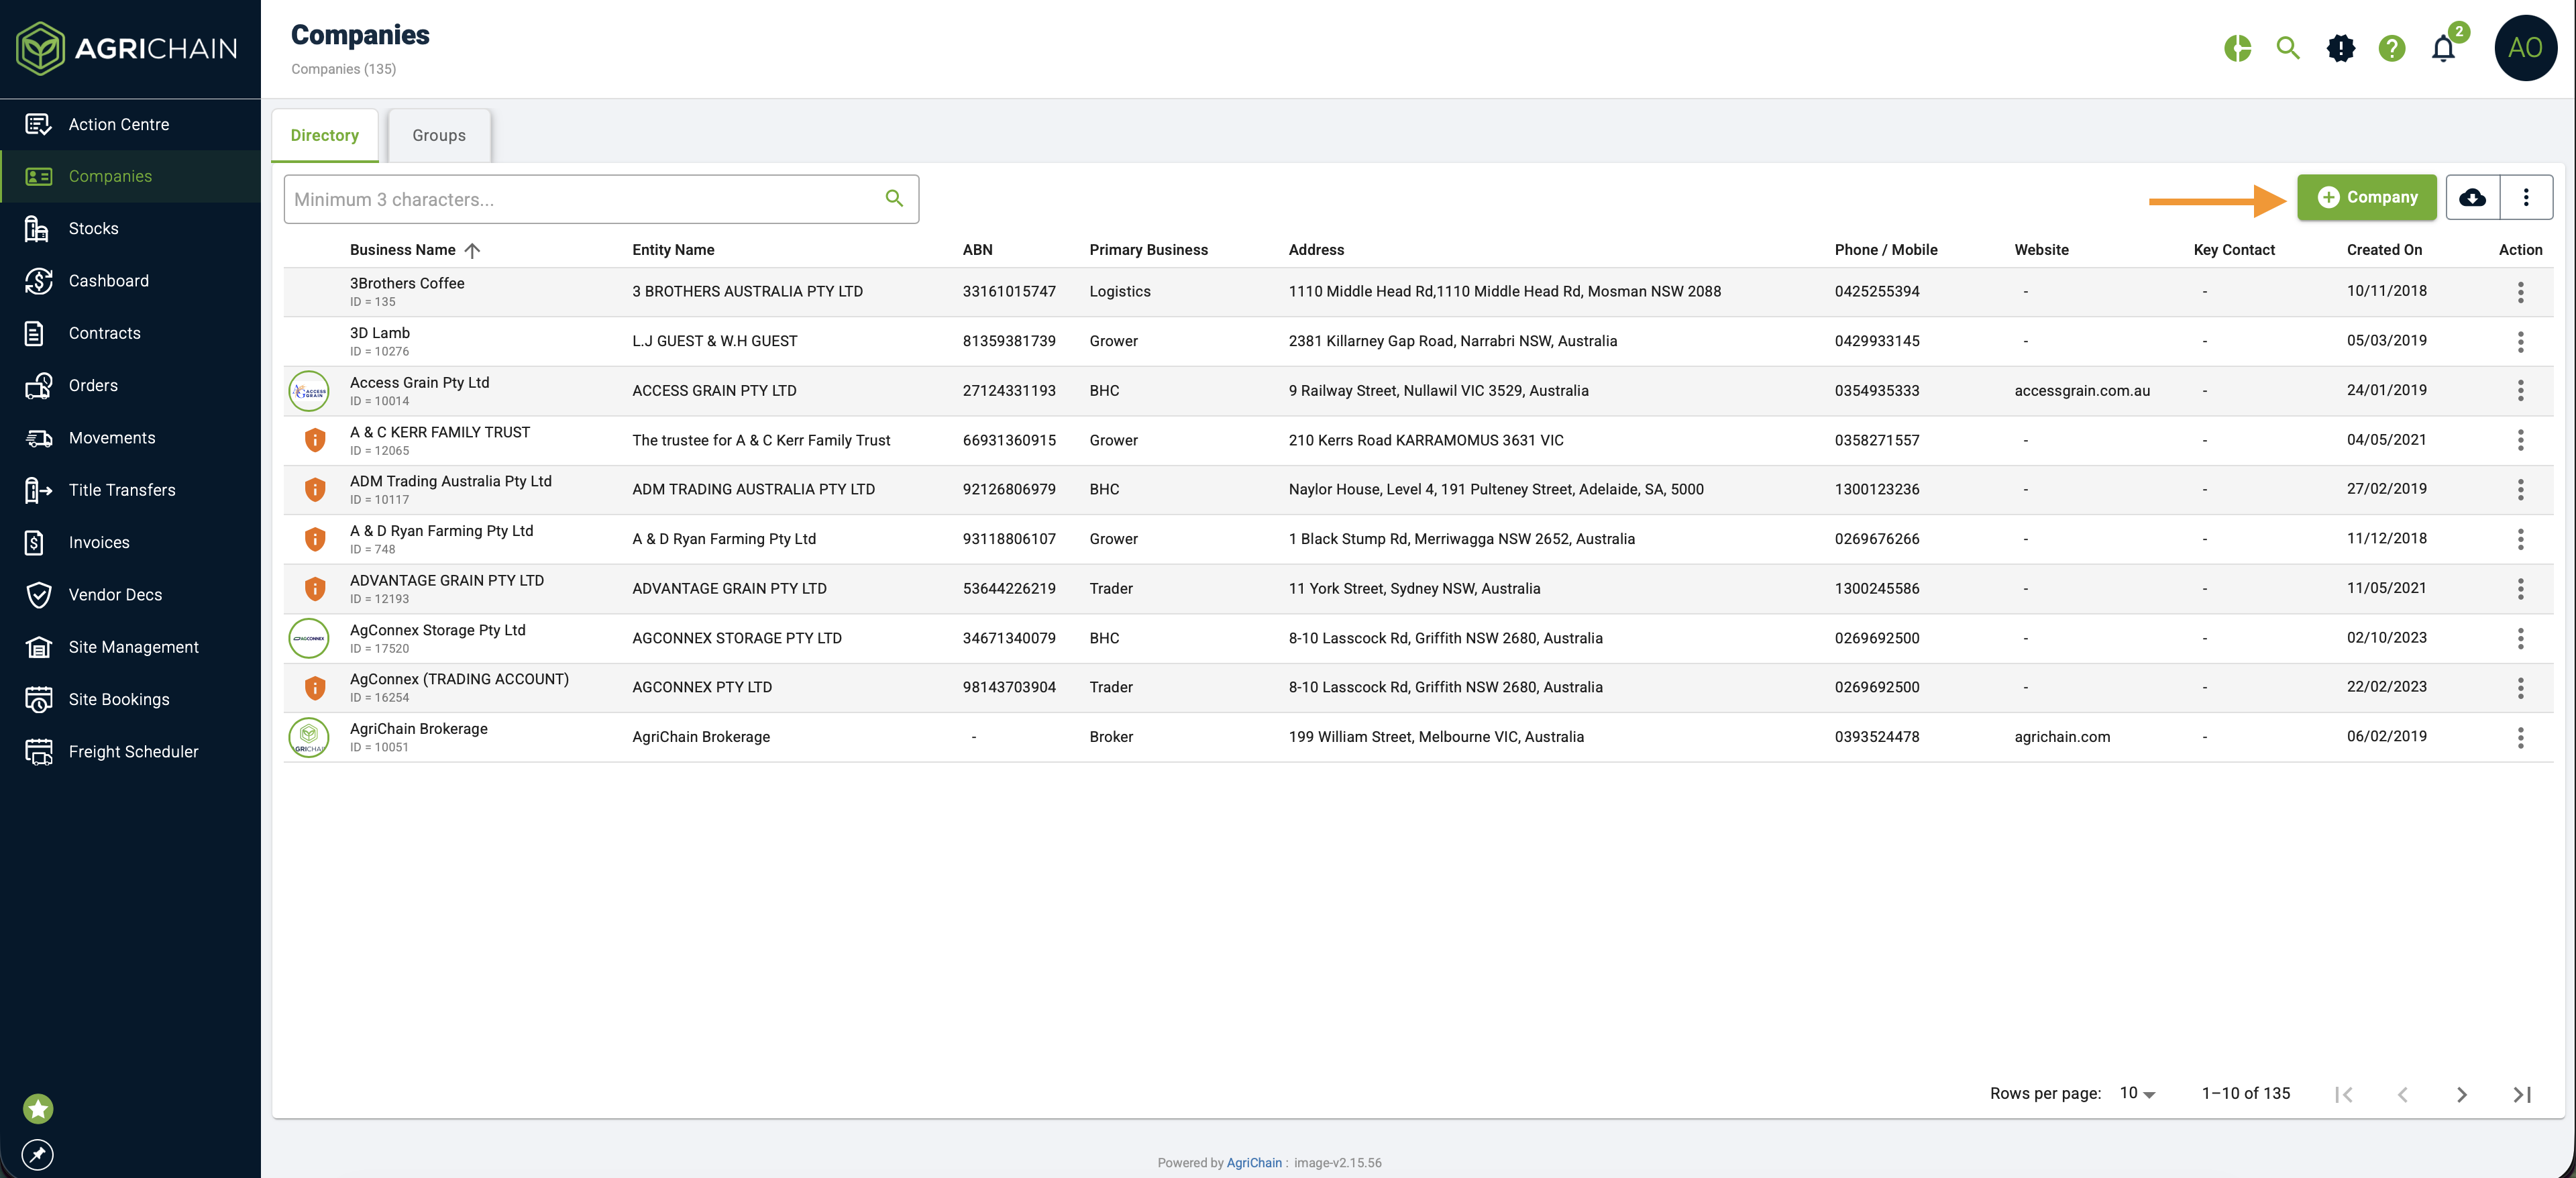Open action menu for 3Brothers Coffee row
Image resolution: width=2576 pixels, height=1178 pixels.
tap(2520, 292)
